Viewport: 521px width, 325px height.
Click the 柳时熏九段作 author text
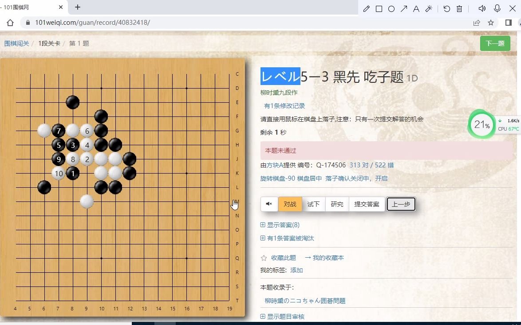(279, 93)
